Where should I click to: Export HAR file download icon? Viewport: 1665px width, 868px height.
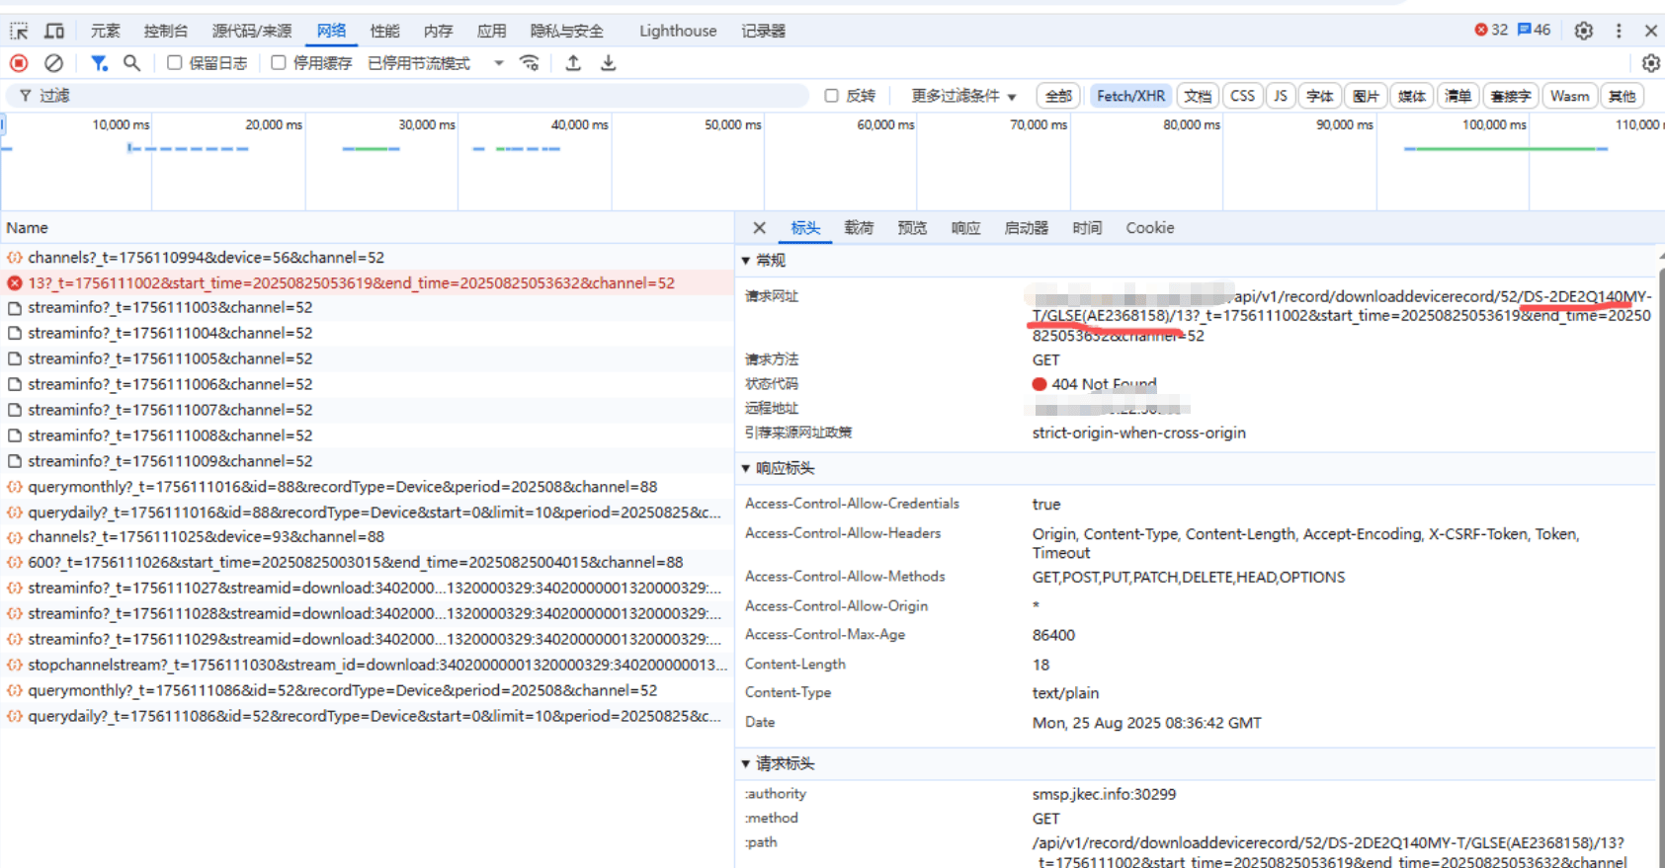(x=609, y=63)
